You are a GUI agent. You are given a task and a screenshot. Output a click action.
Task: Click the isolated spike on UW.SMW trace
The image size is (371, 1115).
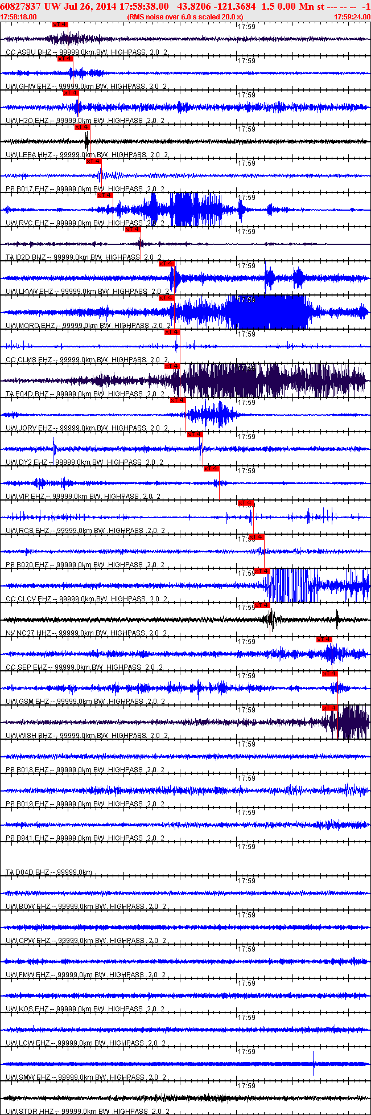pyautogui.click(x=314, y=1064)
